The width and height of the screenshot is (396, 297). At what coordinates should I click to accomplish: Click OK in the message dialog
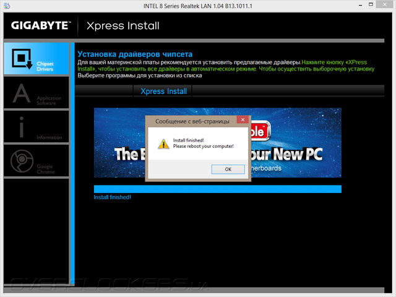pyautogui.click(x=228, y=169)
